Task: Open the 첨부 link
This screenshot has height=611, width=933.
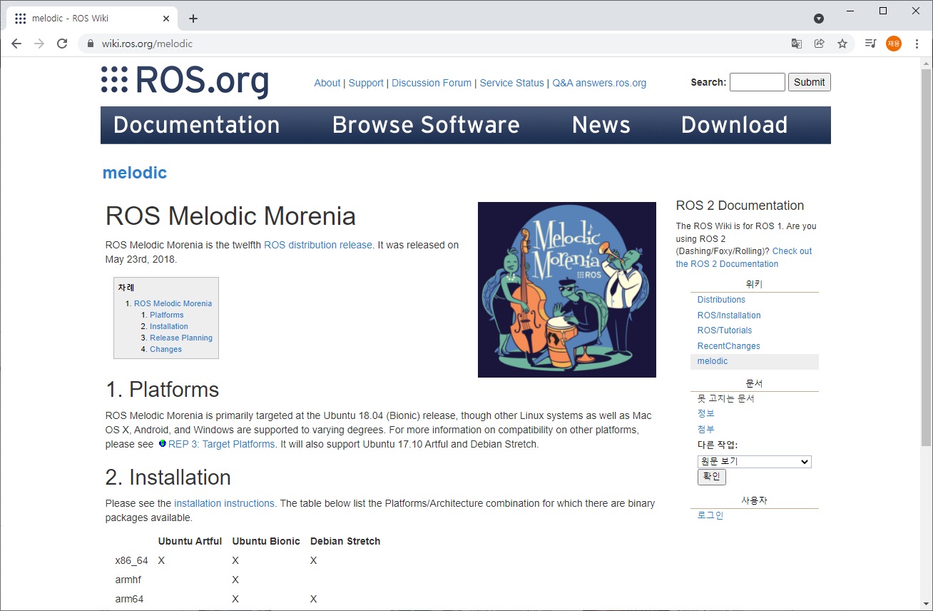Action: (x=705, y=429)
